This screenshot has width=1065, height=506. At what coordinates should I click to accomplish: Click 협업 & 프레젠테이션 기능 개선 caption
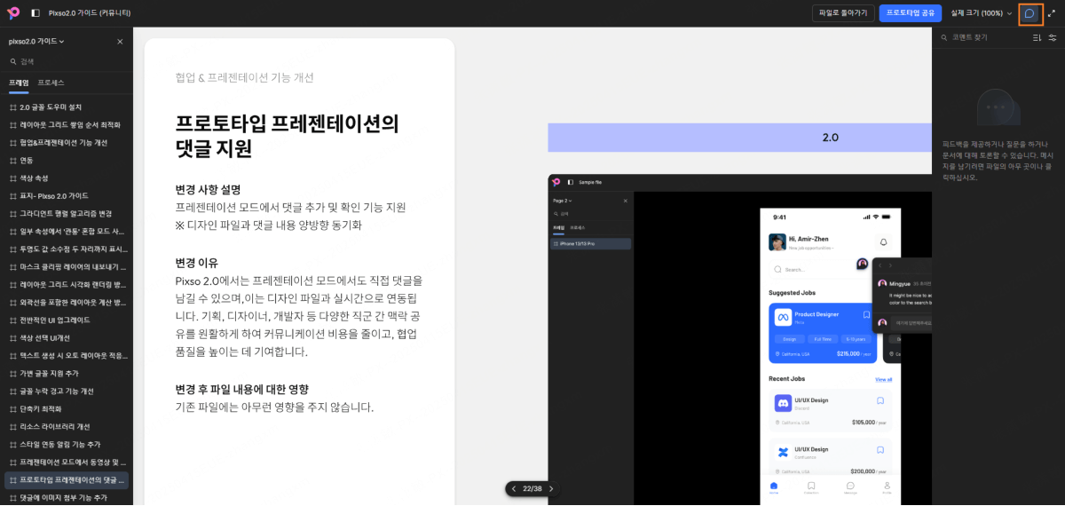click(244, 77)
